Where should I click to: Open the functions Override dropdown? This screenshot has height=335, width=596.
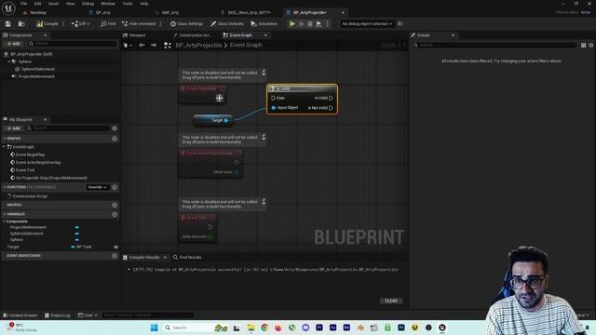coord(97,187)
